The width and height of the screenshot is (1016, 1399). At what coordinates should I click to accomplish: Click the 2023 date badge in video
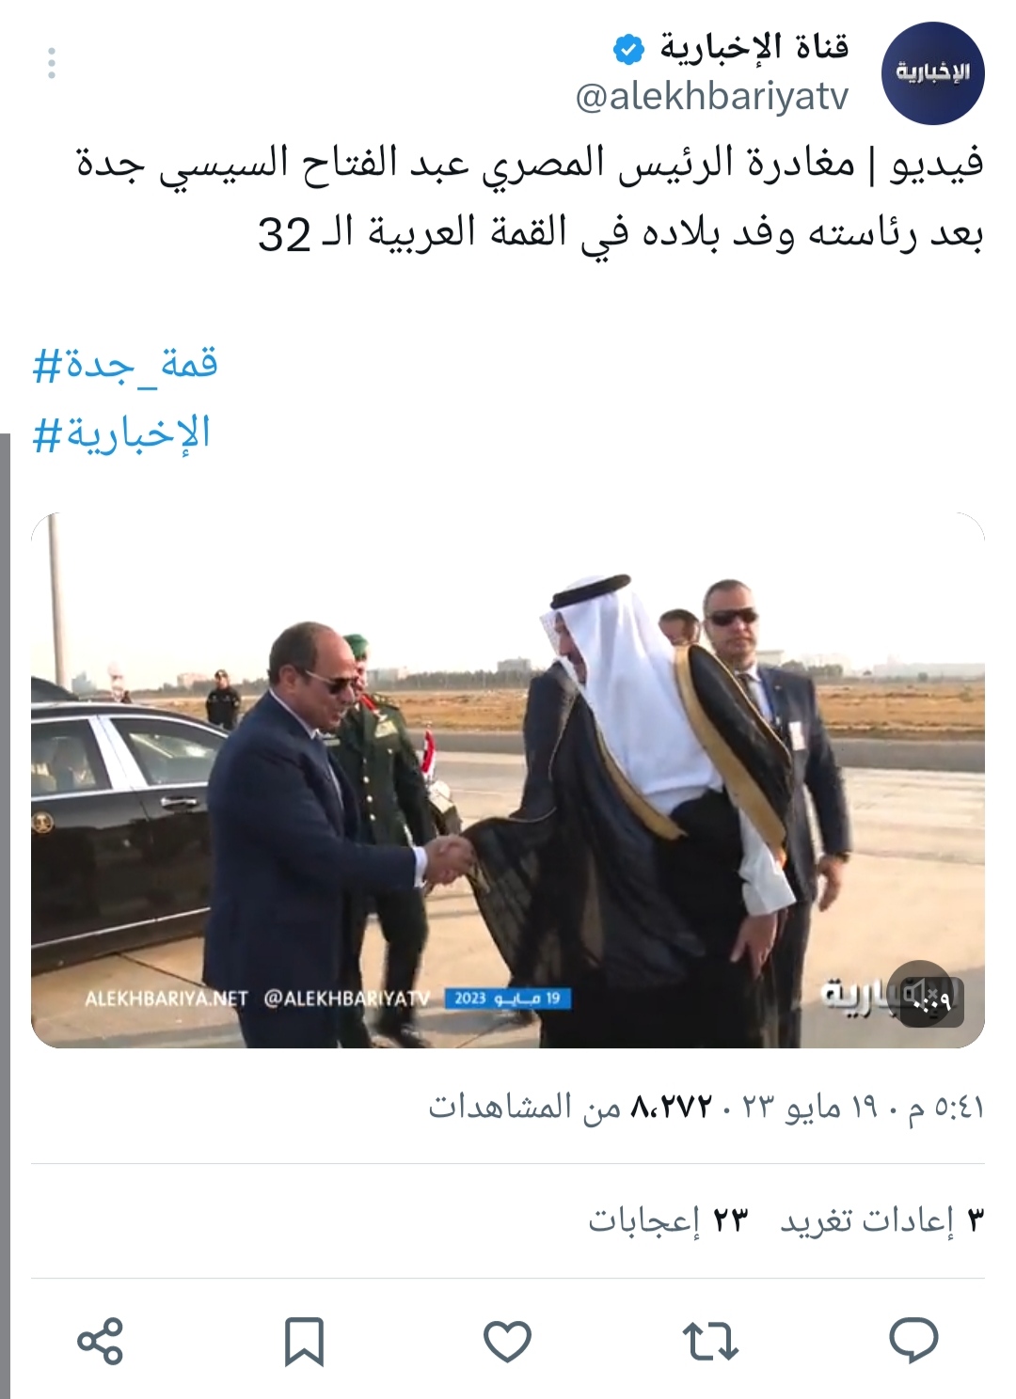pos(508,998)
